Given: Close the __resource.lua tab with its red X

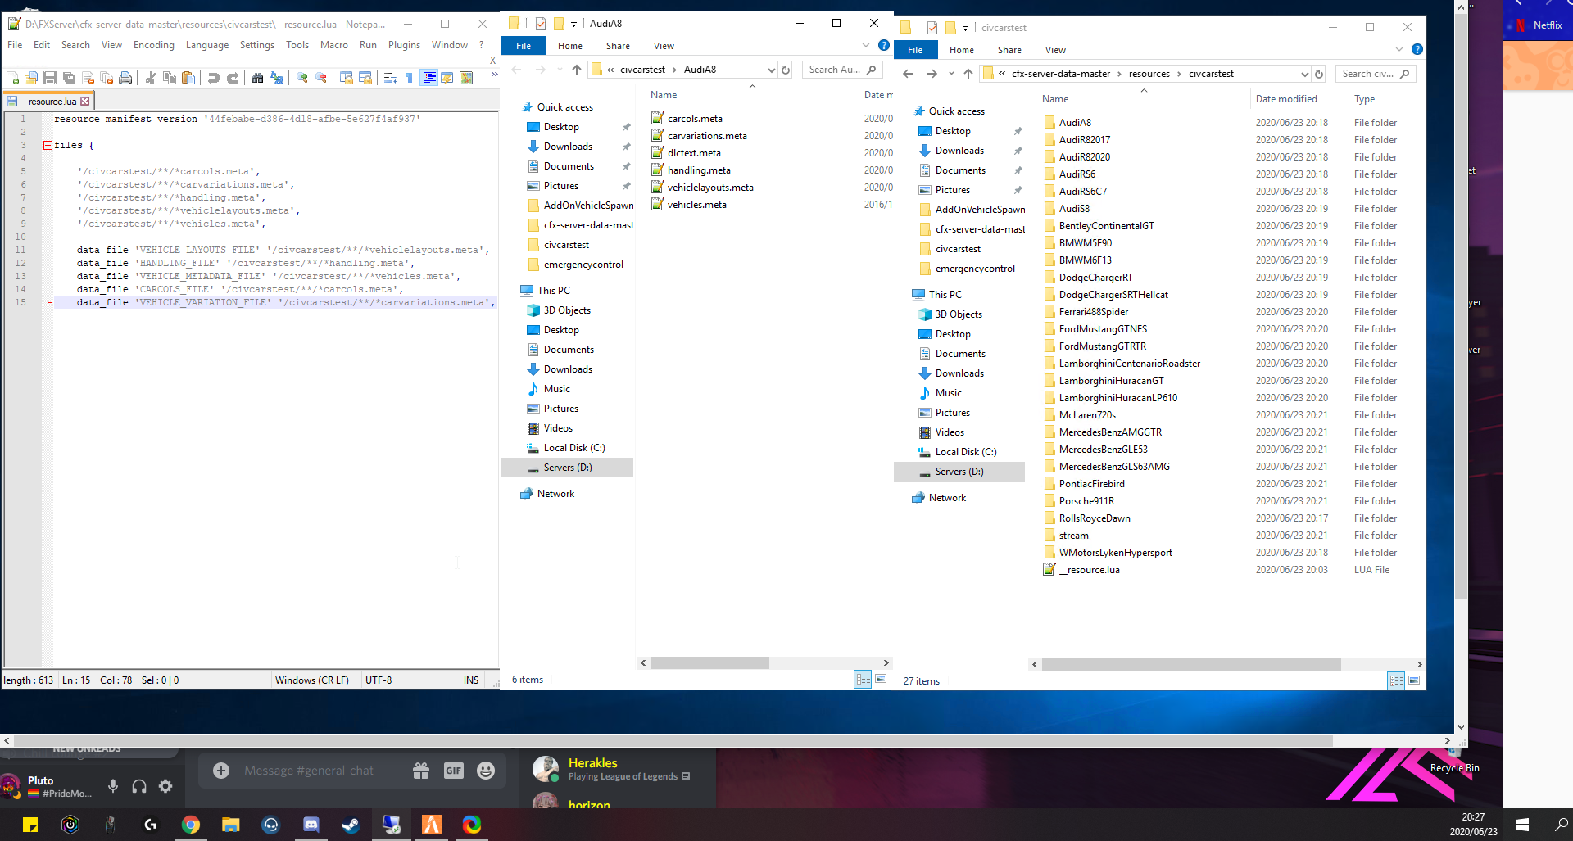Looking at the screenshot, I should pyautogui.click(x=84, y=102).
